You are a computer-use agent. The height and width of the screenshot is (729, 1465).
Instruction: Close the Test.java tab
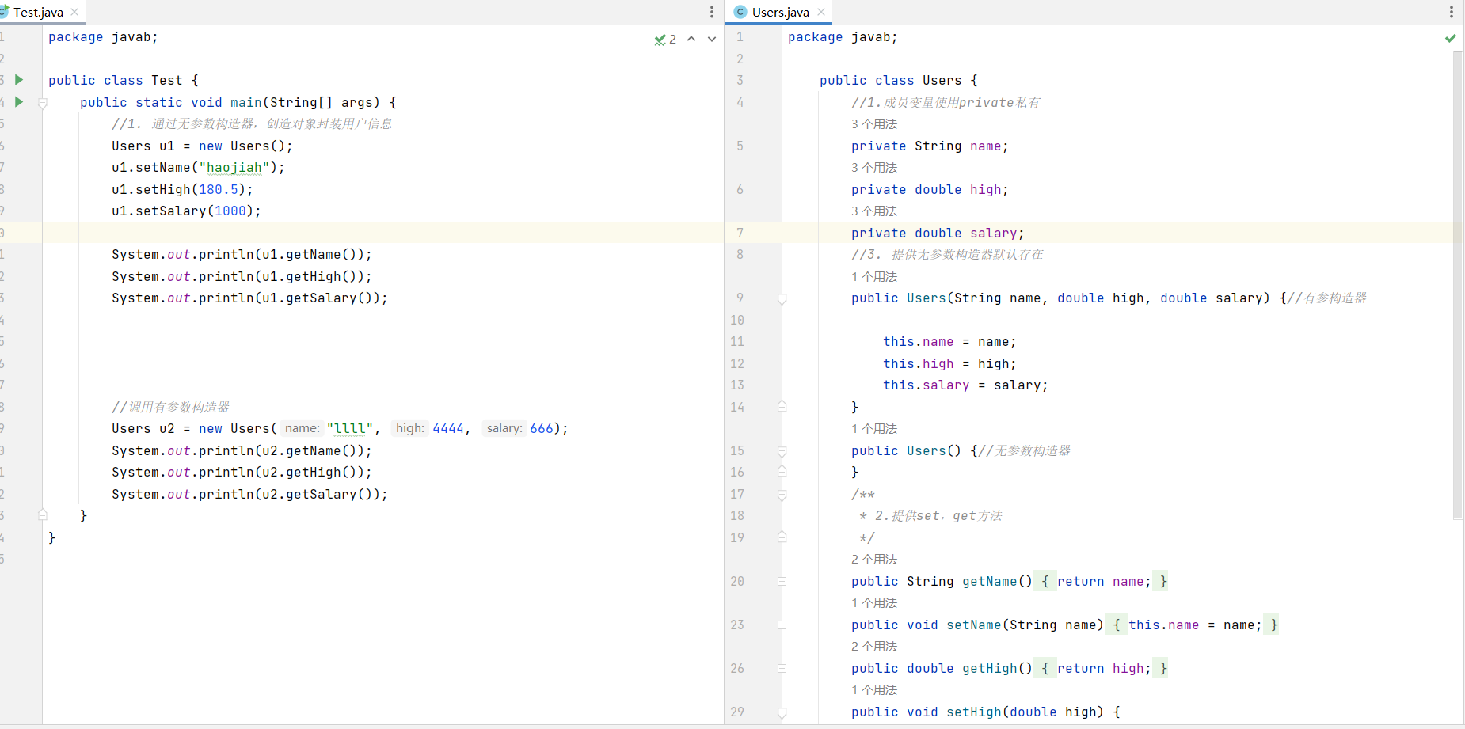pos(74,12)
